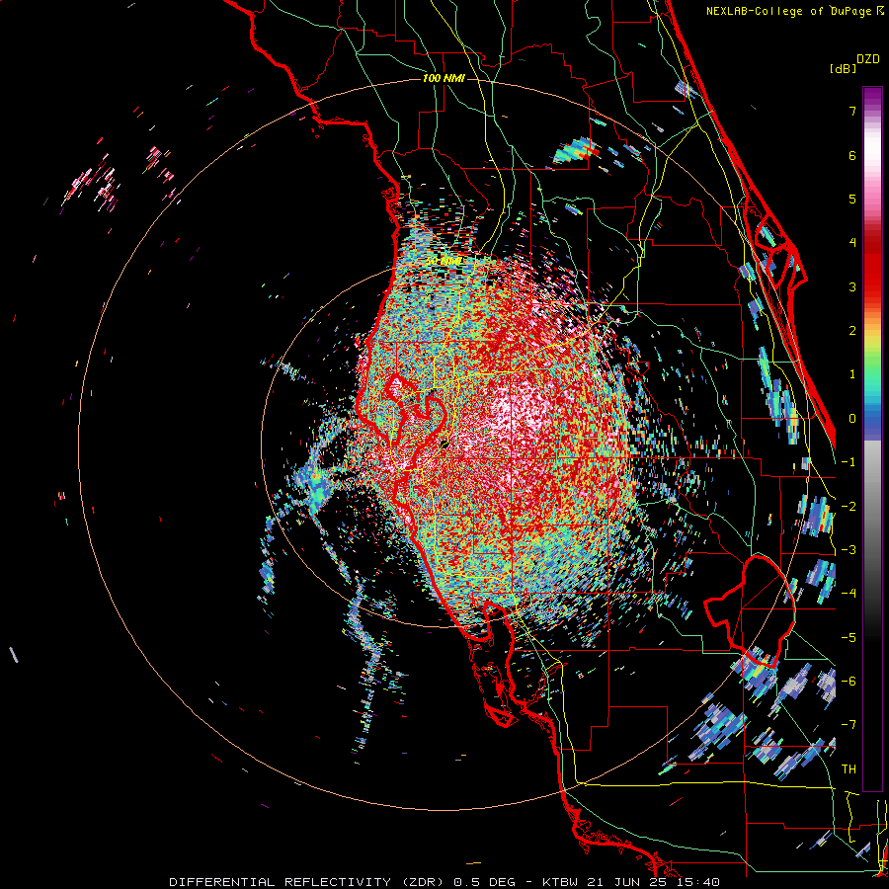Click the [dB] unit label
Screen dimensions: 889x889
tap(843, 68)
